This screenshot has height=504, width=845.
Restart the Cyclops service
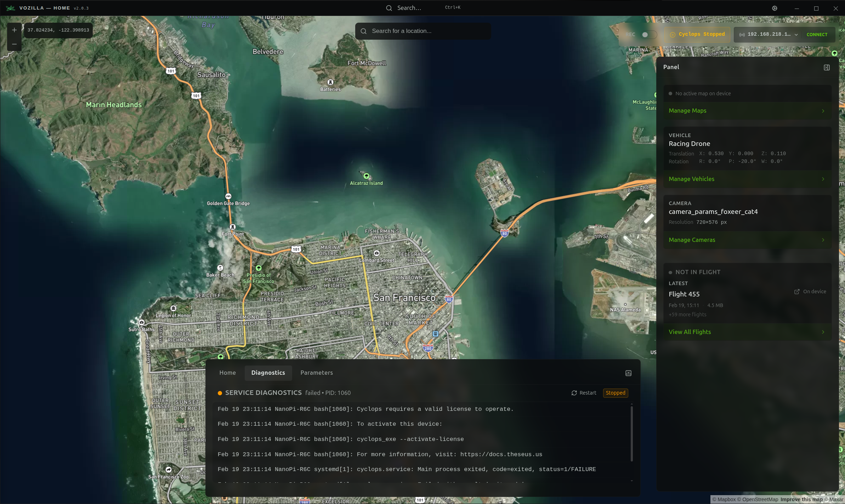(x=584, y=393)
